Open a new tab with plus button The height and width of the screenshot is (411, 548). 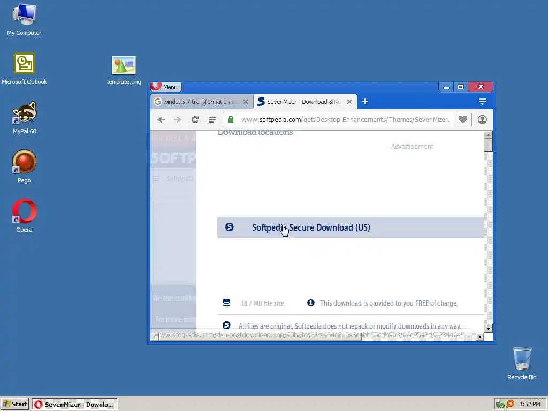(x=365, y=101)
